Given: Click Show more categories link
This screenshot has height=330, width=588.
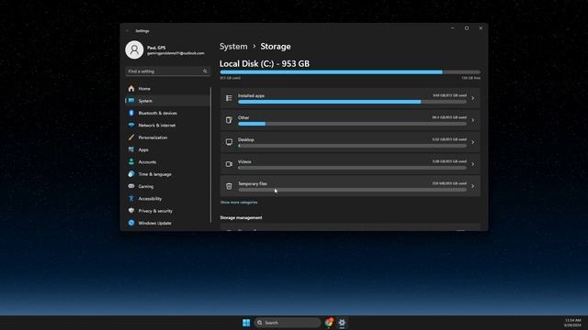Looking at the screenshot, I should pyautogui.click(x=239, y=203).
